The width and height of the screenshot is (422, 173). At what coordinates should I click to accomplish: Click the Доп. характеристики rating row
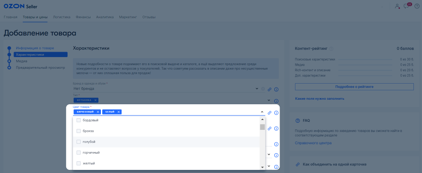point(354,75)
